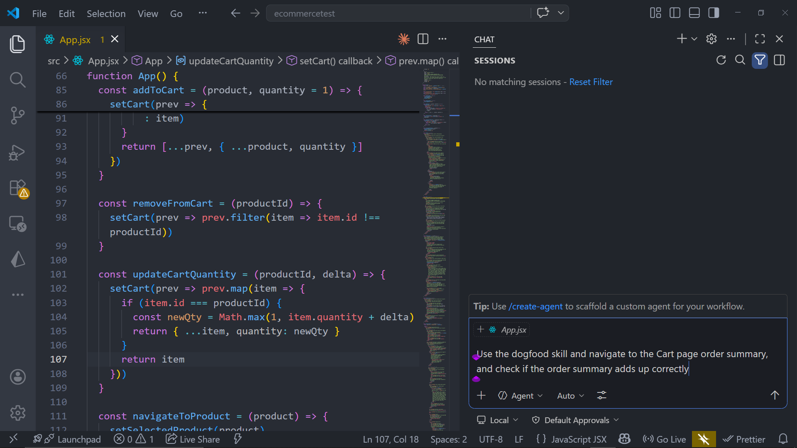
Task: Open the Search view in activity bar
Action: [17, 80]
